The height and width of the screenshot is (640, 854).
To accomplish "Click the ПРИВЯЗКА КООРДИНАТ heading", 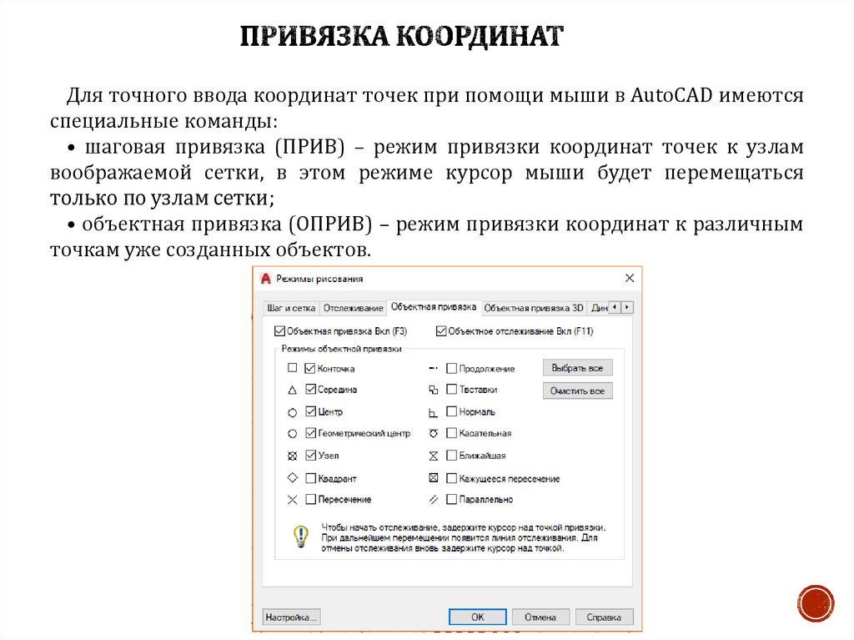I will point(401,36).
